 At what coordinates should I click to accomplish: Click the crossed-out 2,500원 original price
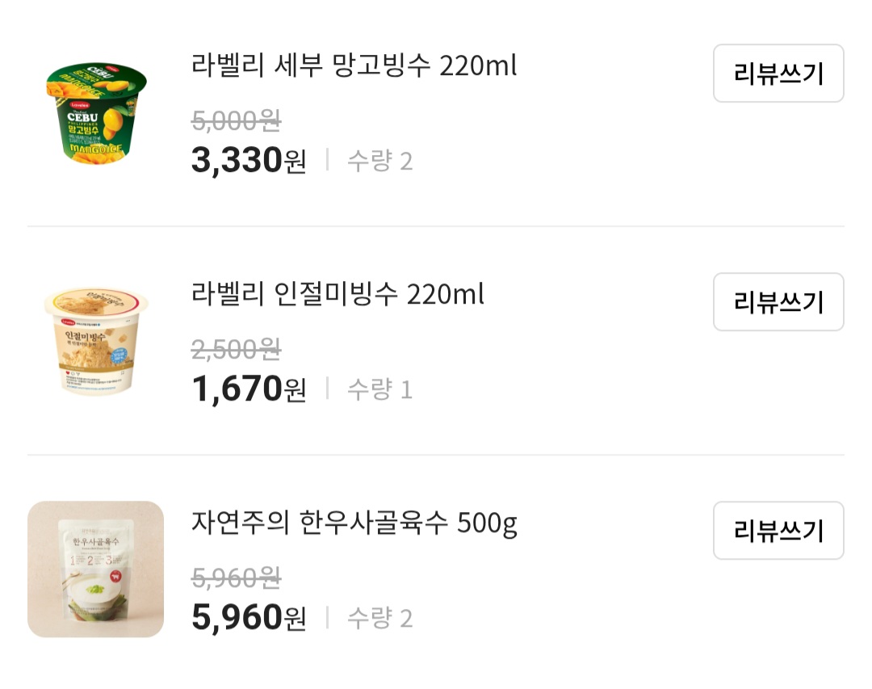click(x=233, y=351)
